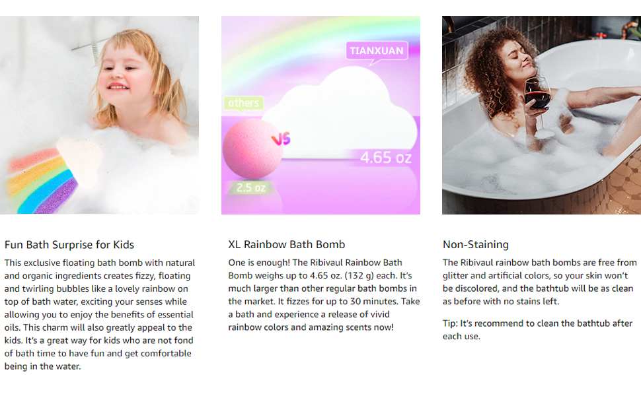Click the 2.5 oz weight label
The image size is (641, 396).
pyautogui.click(x=251, y=188)
